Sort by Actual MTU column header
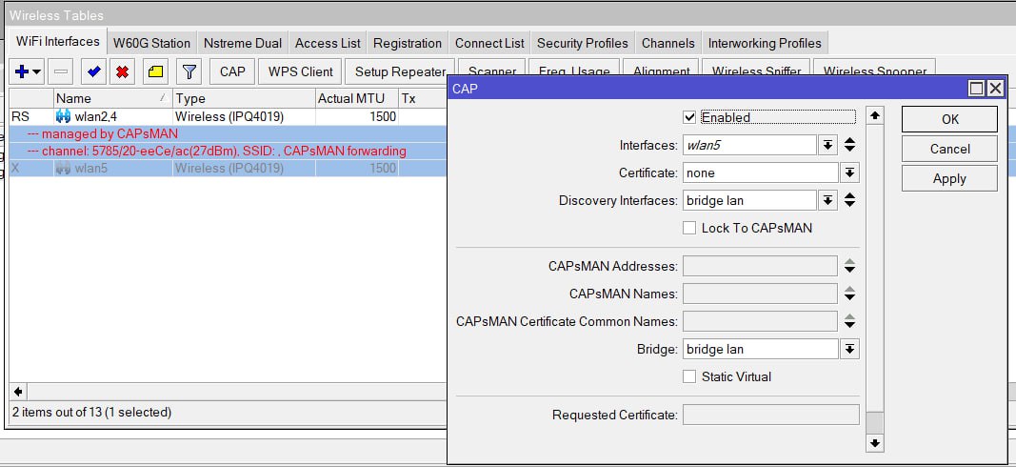Image resolution: width=1016 pixels, height=467 pixels. click(356, 98)
